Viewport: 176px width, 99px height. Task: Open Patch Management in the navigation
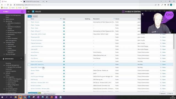(11, 40)
